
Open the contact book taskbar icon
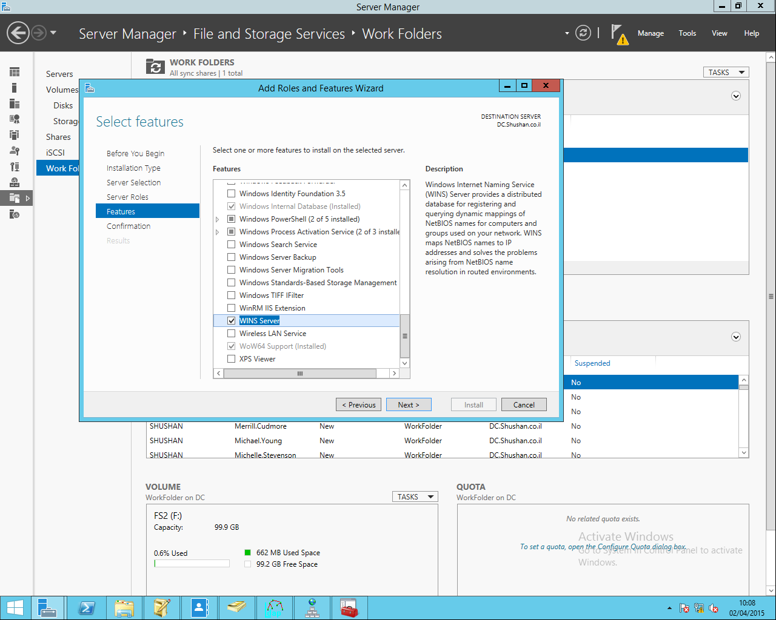199,608
